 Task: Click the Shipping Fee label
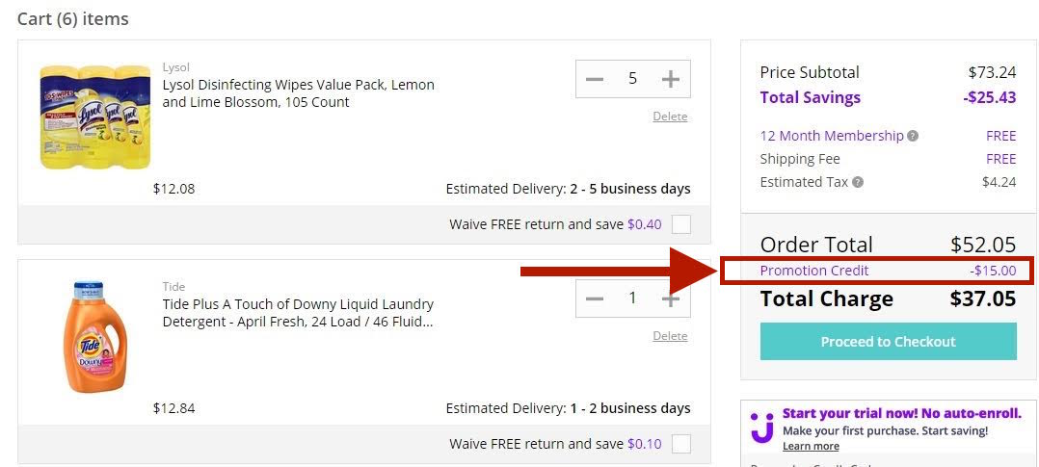tap(800, 159)
